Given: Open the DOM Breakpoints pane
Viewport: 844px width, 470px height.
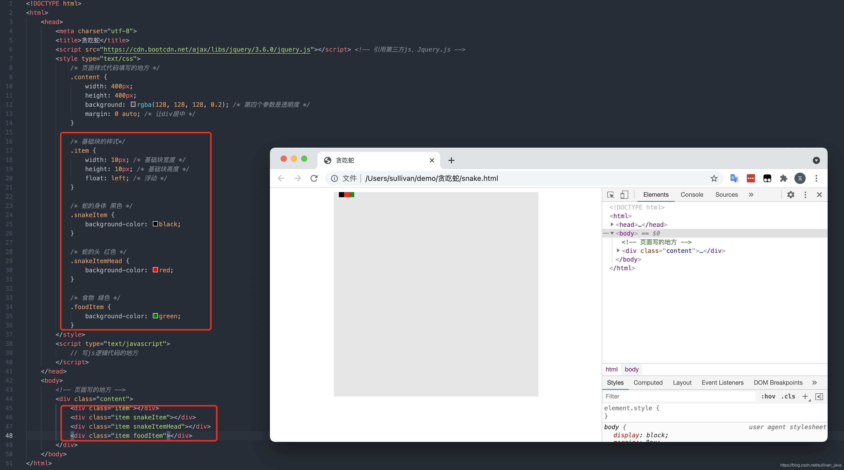Looking at the screenshot, I should point(778,383).
